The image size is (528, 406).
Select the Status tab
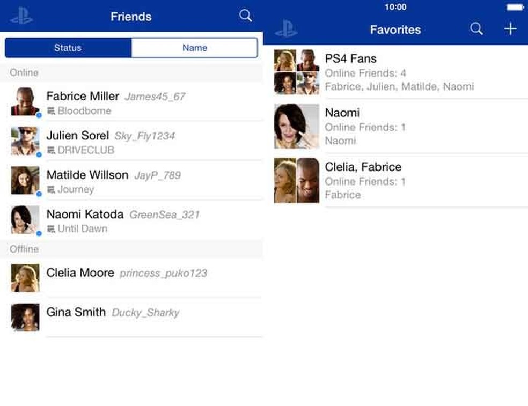point(68,48)
